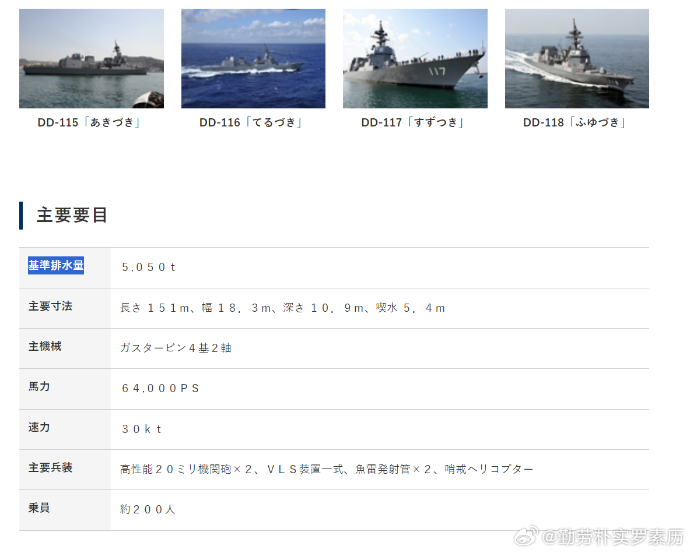Click the 乗員 row label
This screenshot has height=553, width=690.
pyautogui.click(x=39, y=508)
